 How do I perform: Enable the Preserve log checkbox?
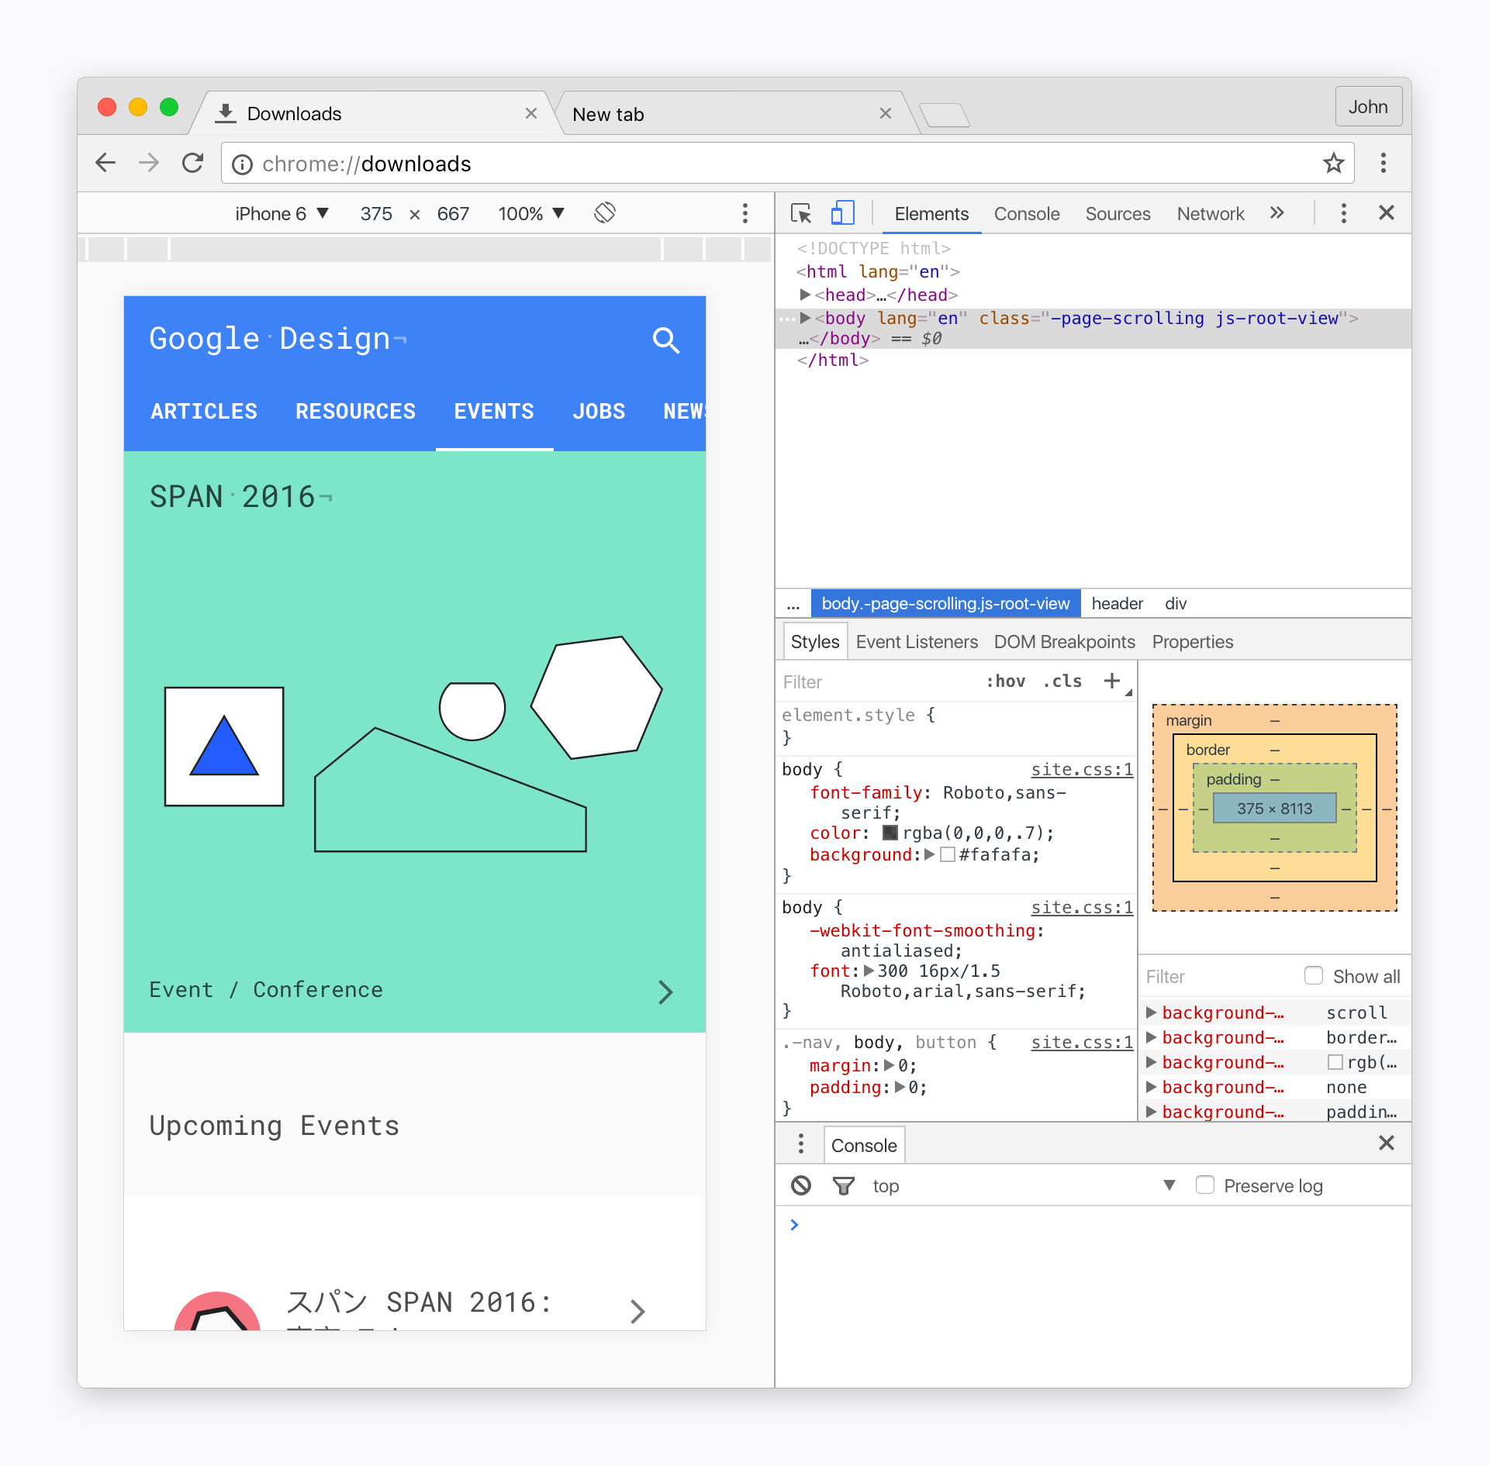click(1204, 1185)
